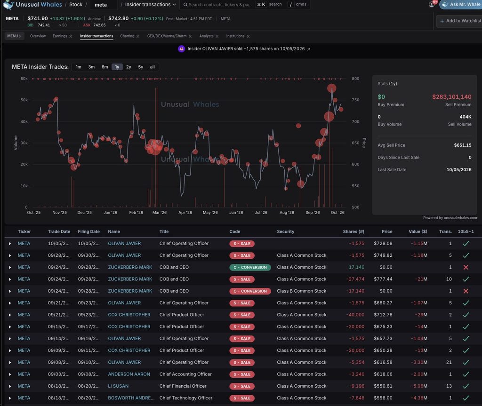
Task: Close the Institutions tab
Action: (x=248, y=36)
